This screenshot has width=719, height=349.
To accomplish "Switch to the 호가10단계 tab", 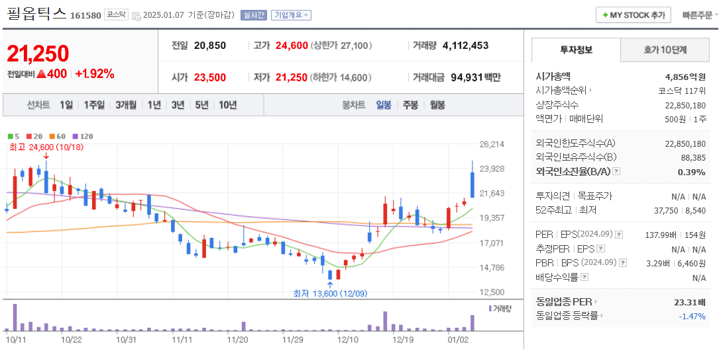I will (665, 50).
